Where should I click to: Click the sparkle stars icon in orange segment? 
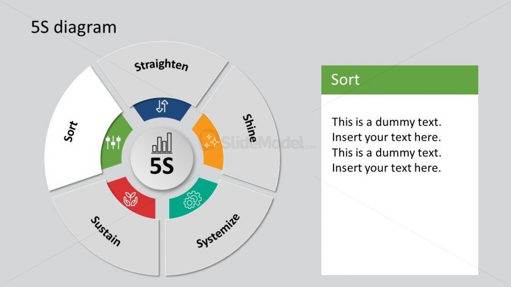(211, 141)
